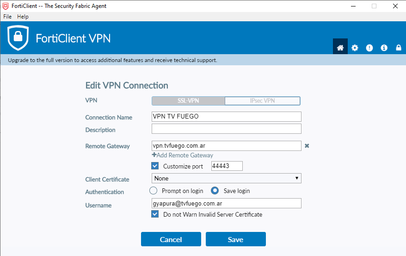Focus the Connection Name field
The image size is (406, 256).
pos(226,117)
